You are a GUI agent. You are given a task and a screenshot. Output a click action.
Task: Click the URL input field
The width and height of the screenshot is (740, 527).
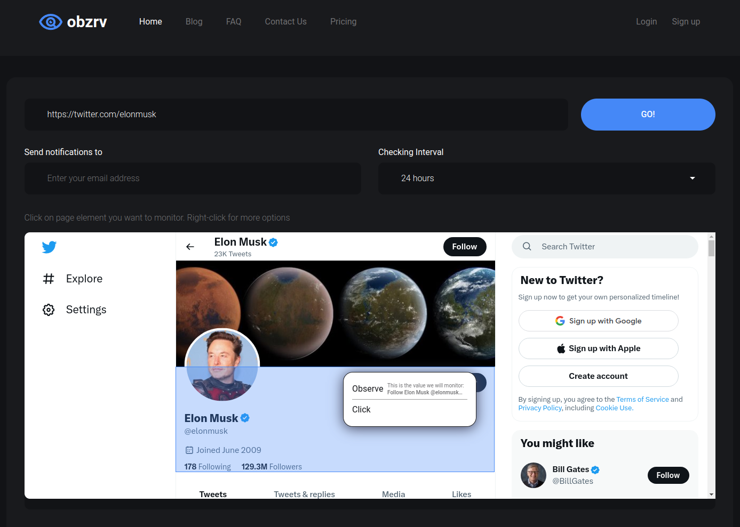(x=296, y=115)
